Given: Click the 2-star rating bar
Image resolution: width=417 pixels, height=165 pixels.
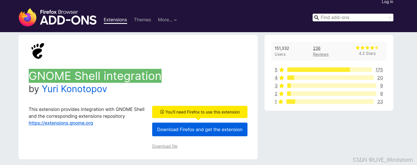Looking at the screenshot, I should (332, 94).
